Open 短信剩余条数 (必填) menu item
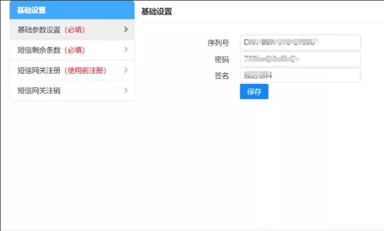 [72, 50]
